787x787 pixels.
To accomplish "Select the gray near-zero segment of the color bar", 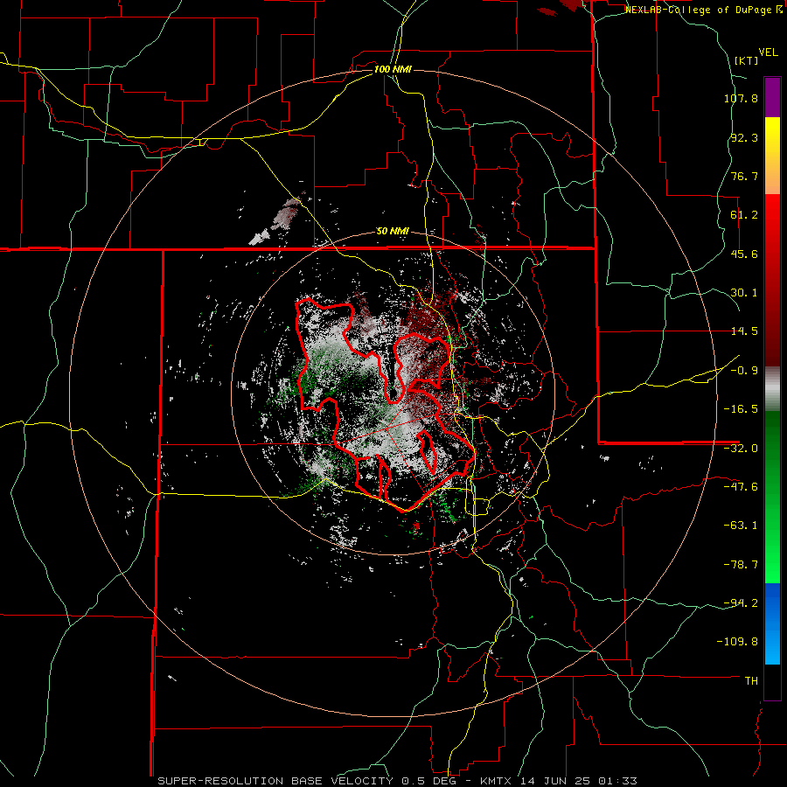I will coord(772,388).
